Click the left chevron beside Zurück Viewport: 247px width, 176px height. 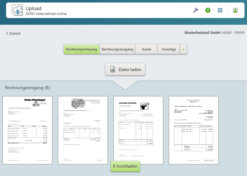coord(7,33)
